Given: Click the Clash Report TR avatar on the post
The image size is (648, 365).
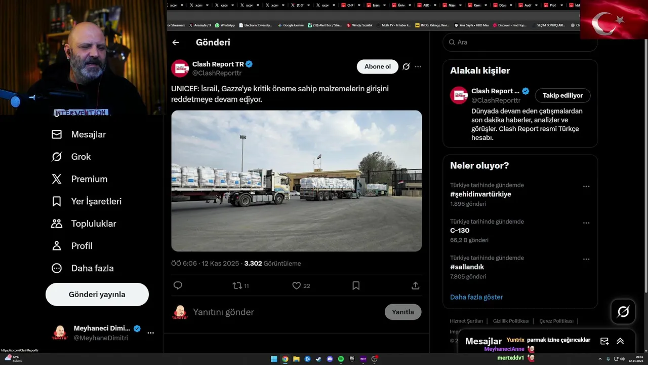Looking at the screenshot, I should [180, 68].
